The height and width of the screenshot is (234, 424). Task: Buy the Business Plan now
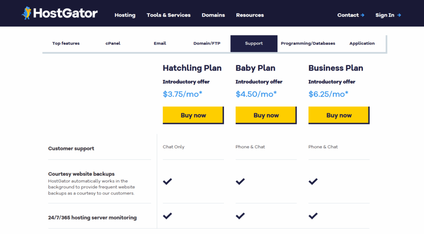pyautogui.click(x=339, y=115)
